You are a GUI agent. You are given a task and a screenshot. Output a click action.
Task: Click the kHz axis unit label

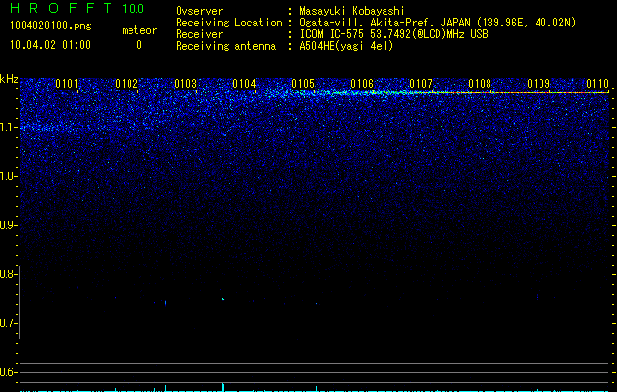(x=9, y=79)
